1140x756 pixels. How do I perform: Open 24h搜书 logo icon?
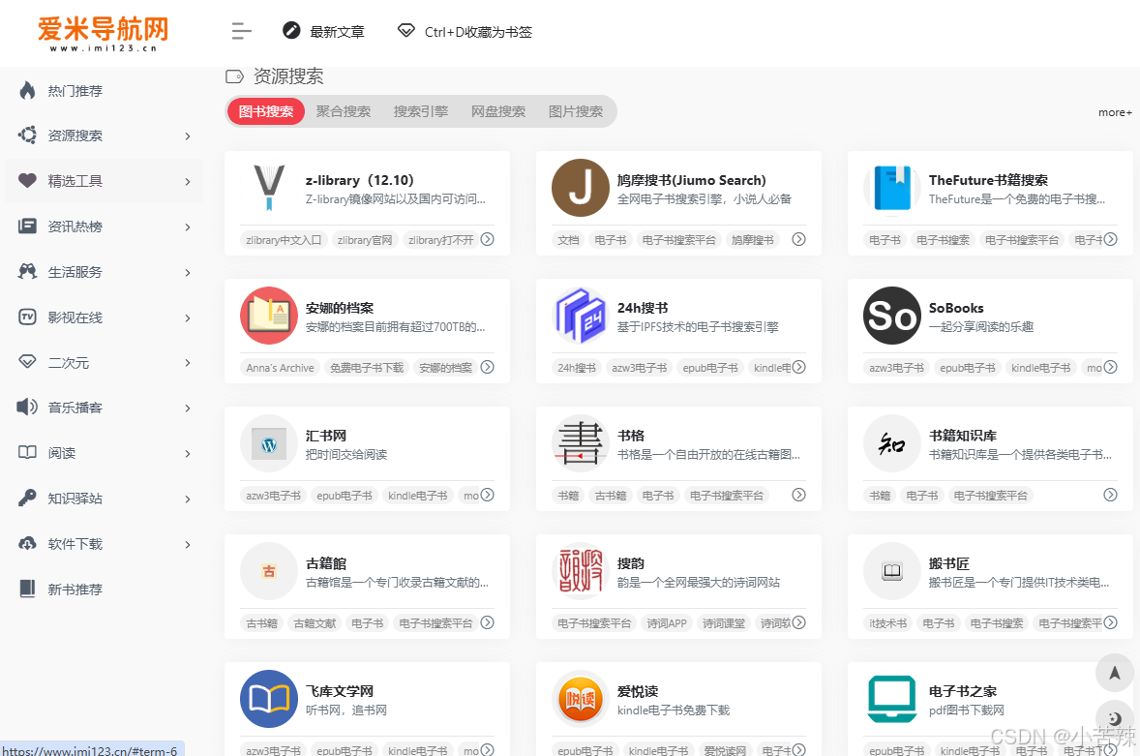point(581,316)
